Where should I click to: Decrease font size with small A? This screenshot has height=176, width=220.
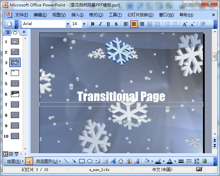pos(193,24)
